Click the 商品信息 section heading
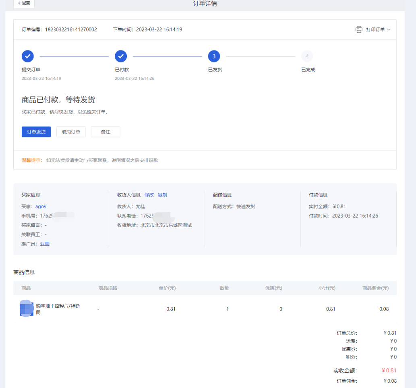 click(x=24, y=272)
